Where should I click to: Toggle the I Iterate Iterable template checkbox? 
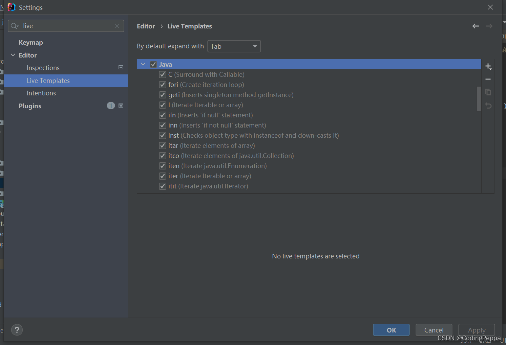(163, 105)
